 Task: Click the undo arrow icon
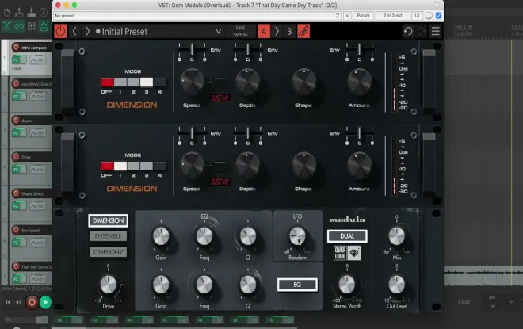click(x=408, y=32)
